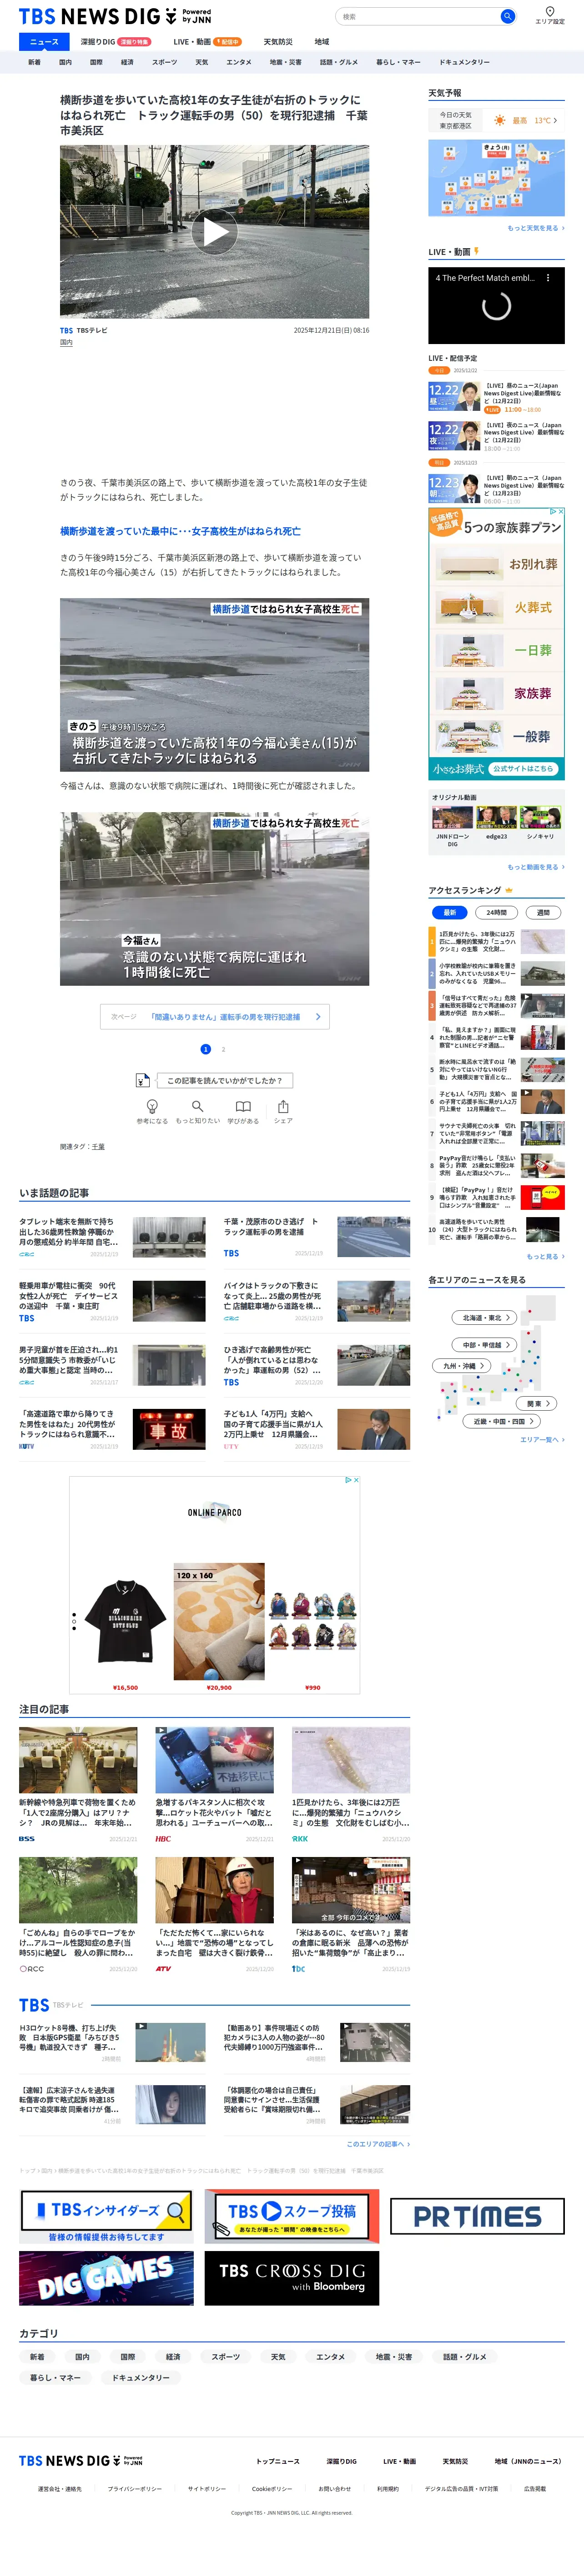Open the DIG GAMES banner

[x=106, y=2278]
